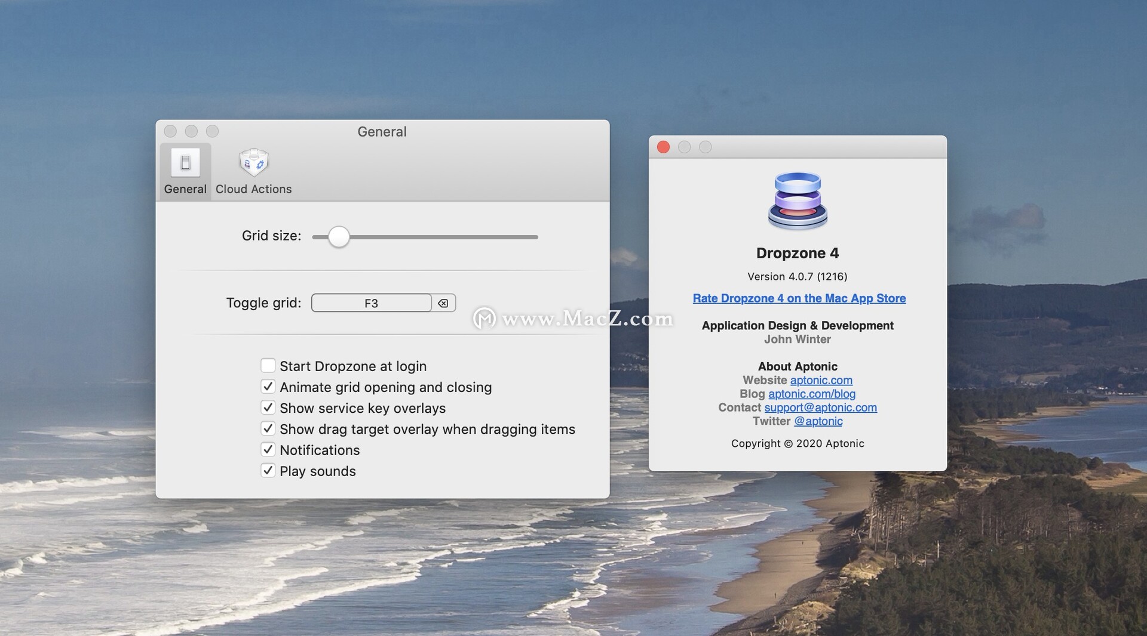Enable Start Dropzone at login
Image resolution: width=1147 pixels, height=636 pixels.
[x=268, y=366]
